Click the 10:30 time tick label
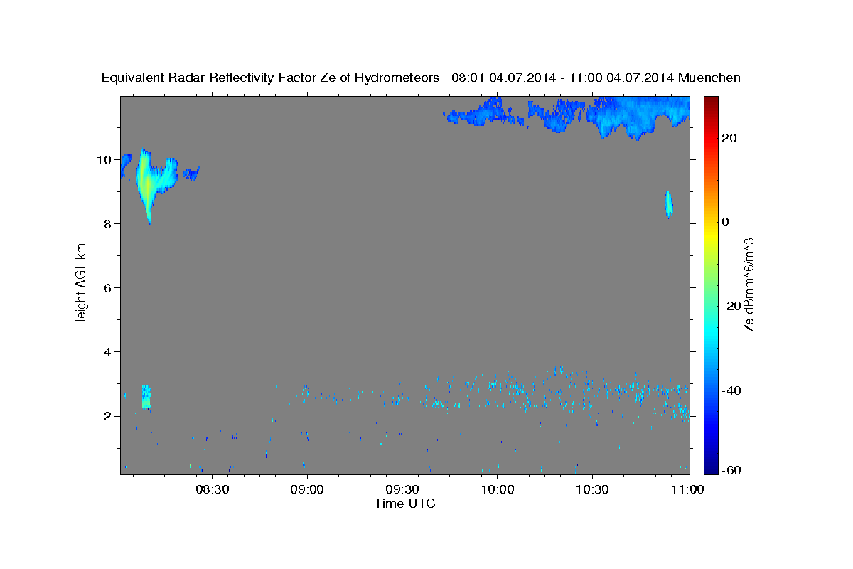853x569 pixels. pyautogui.click(x=592, y=489)
